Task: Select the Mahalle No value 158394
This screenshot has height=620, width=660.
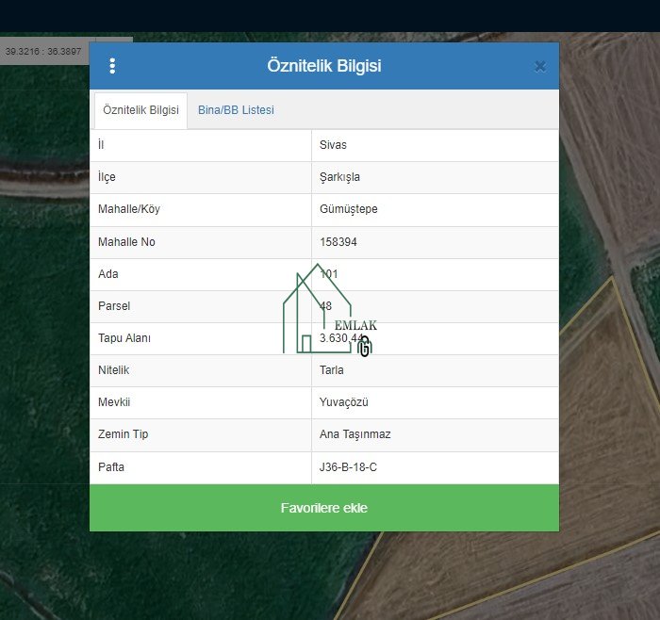Action: 338,242
